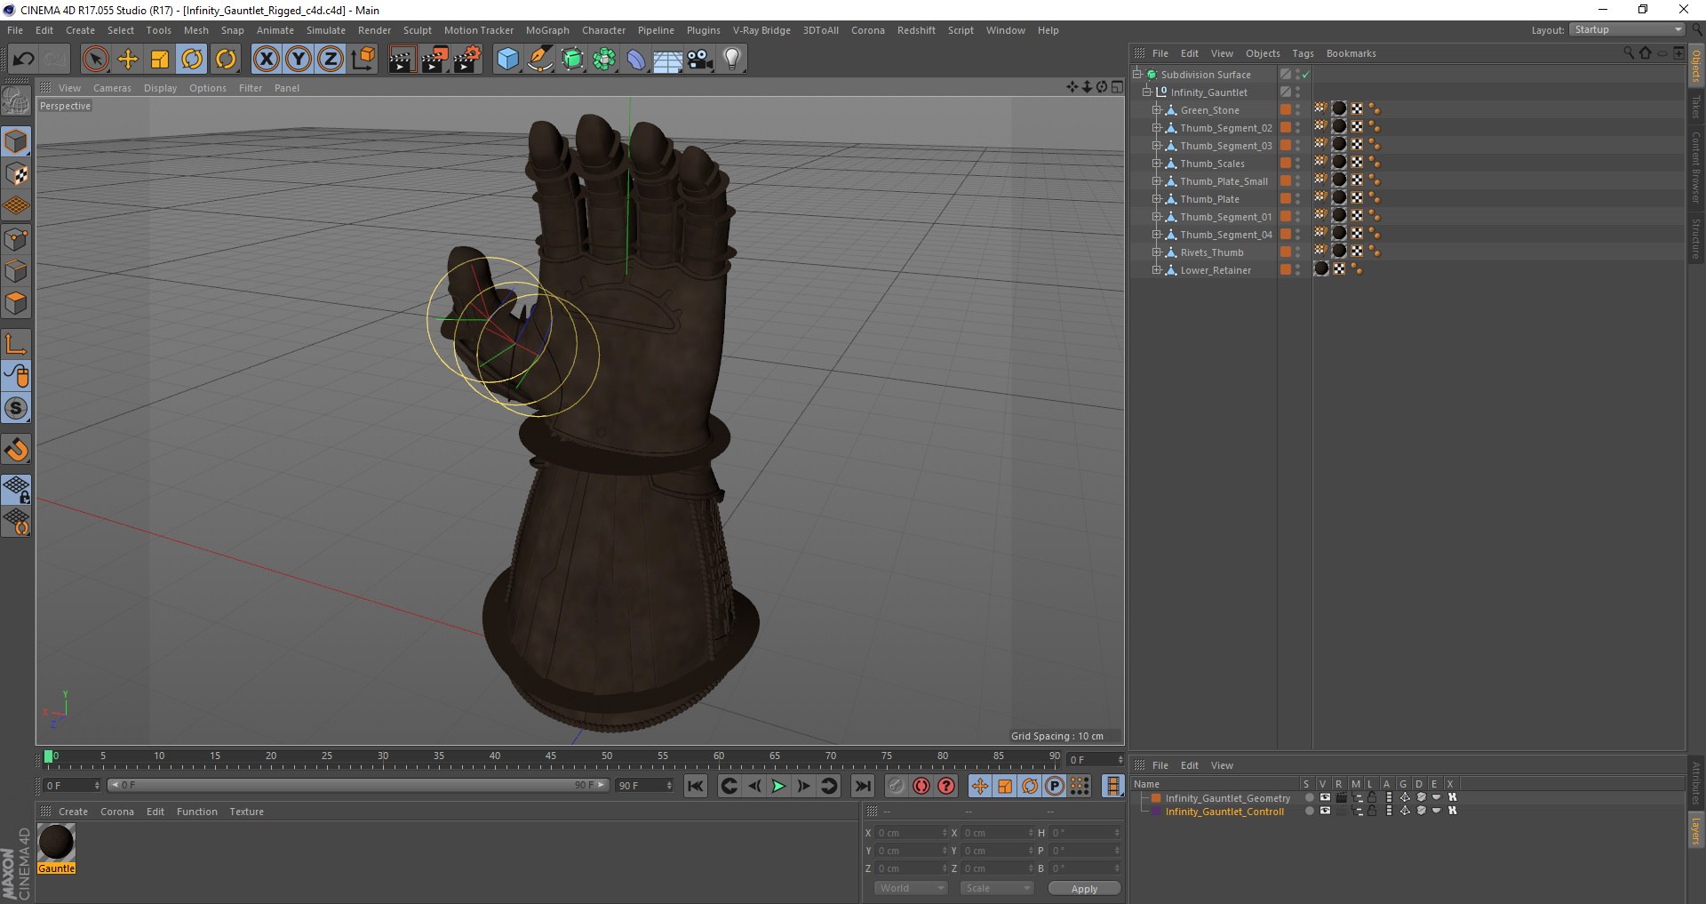The image size is (1706, 904).
Task: Toggle Subdivision Surface enable checkmark
Action: 1305,76
